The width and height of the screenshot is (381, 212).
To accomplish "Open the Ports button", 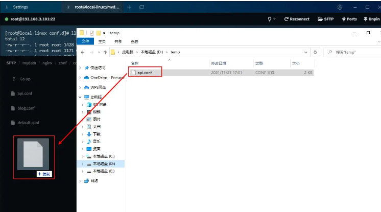I will pyautogui.click(x=349, y=19).
